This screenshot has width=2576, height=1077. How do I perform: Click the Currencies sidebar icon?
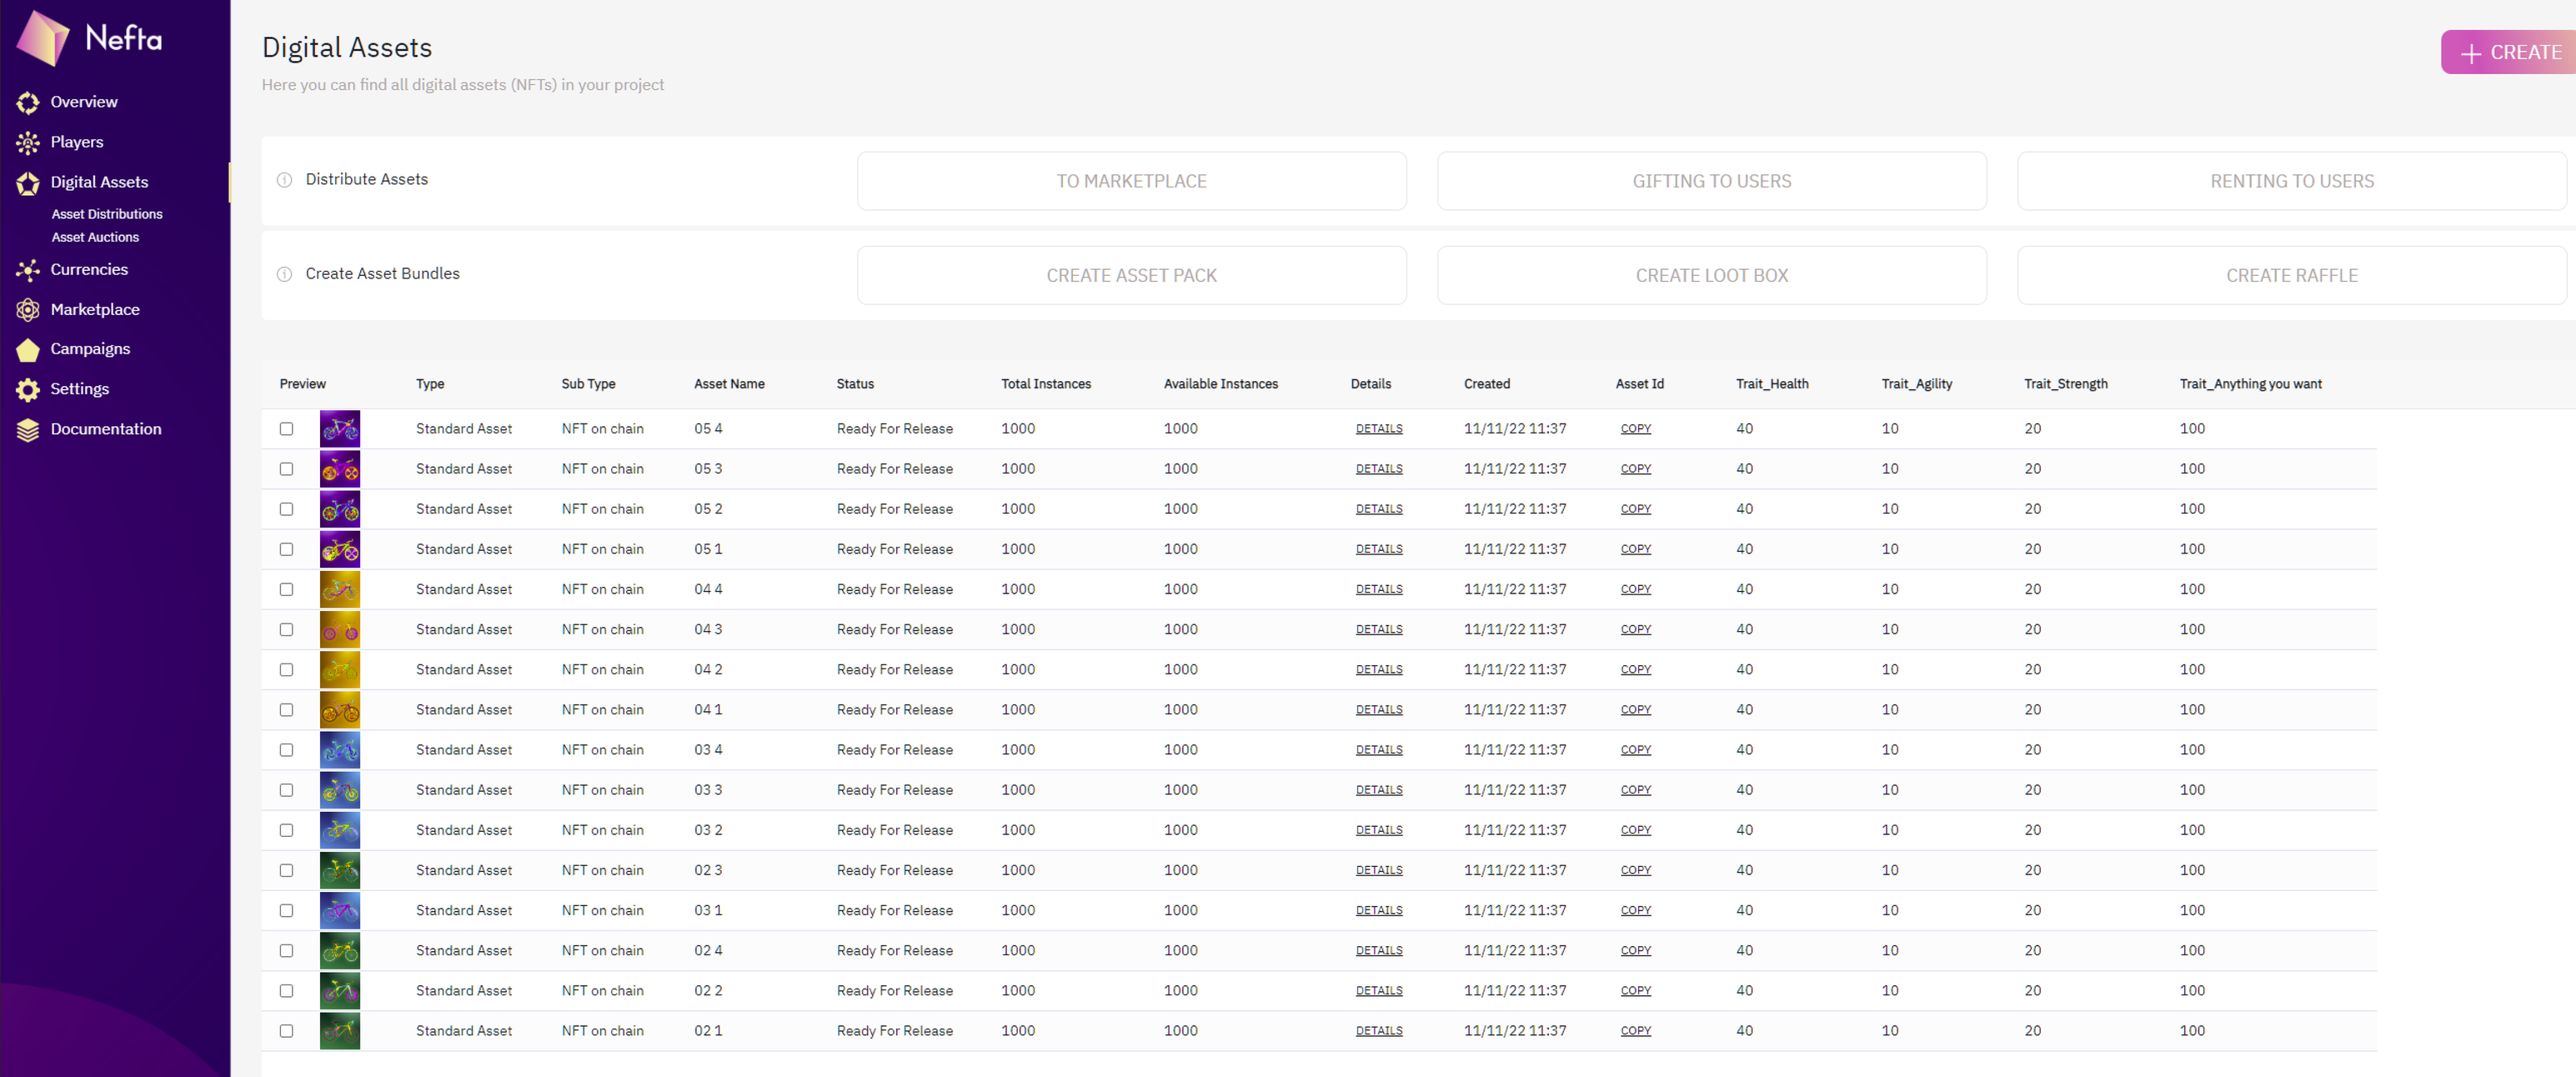coord(28,270)
